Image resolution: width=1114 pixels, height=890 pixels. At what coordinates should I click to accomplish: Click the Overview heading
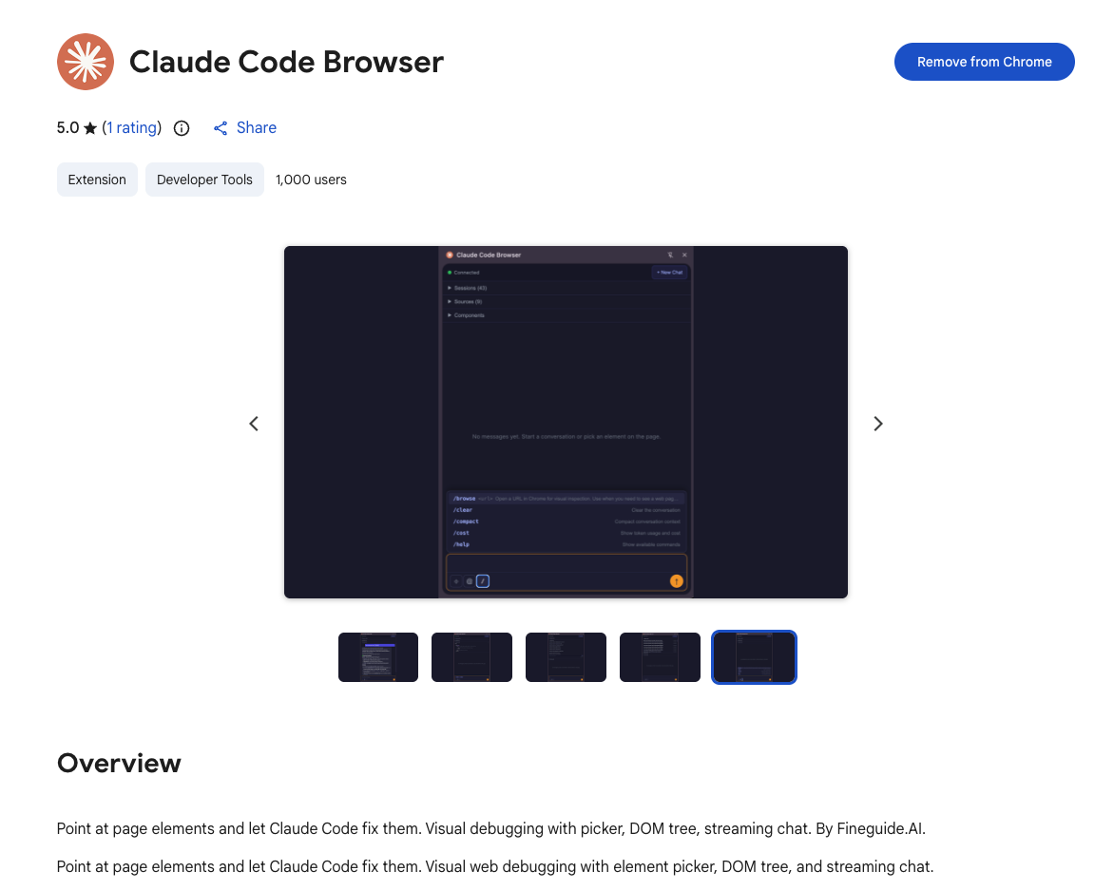click(119, 763)
